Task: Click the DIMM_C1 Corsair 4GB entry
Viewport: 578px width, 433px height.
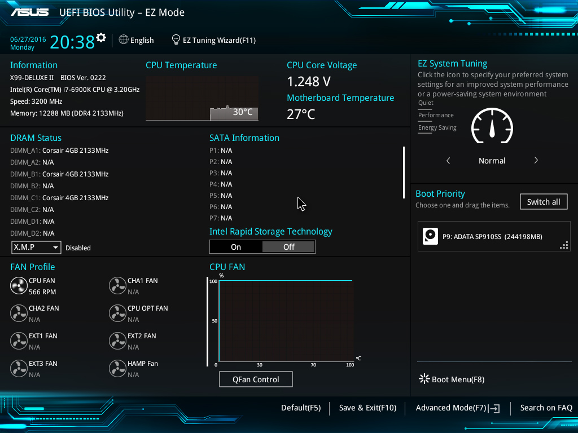Action: point(59,198)
